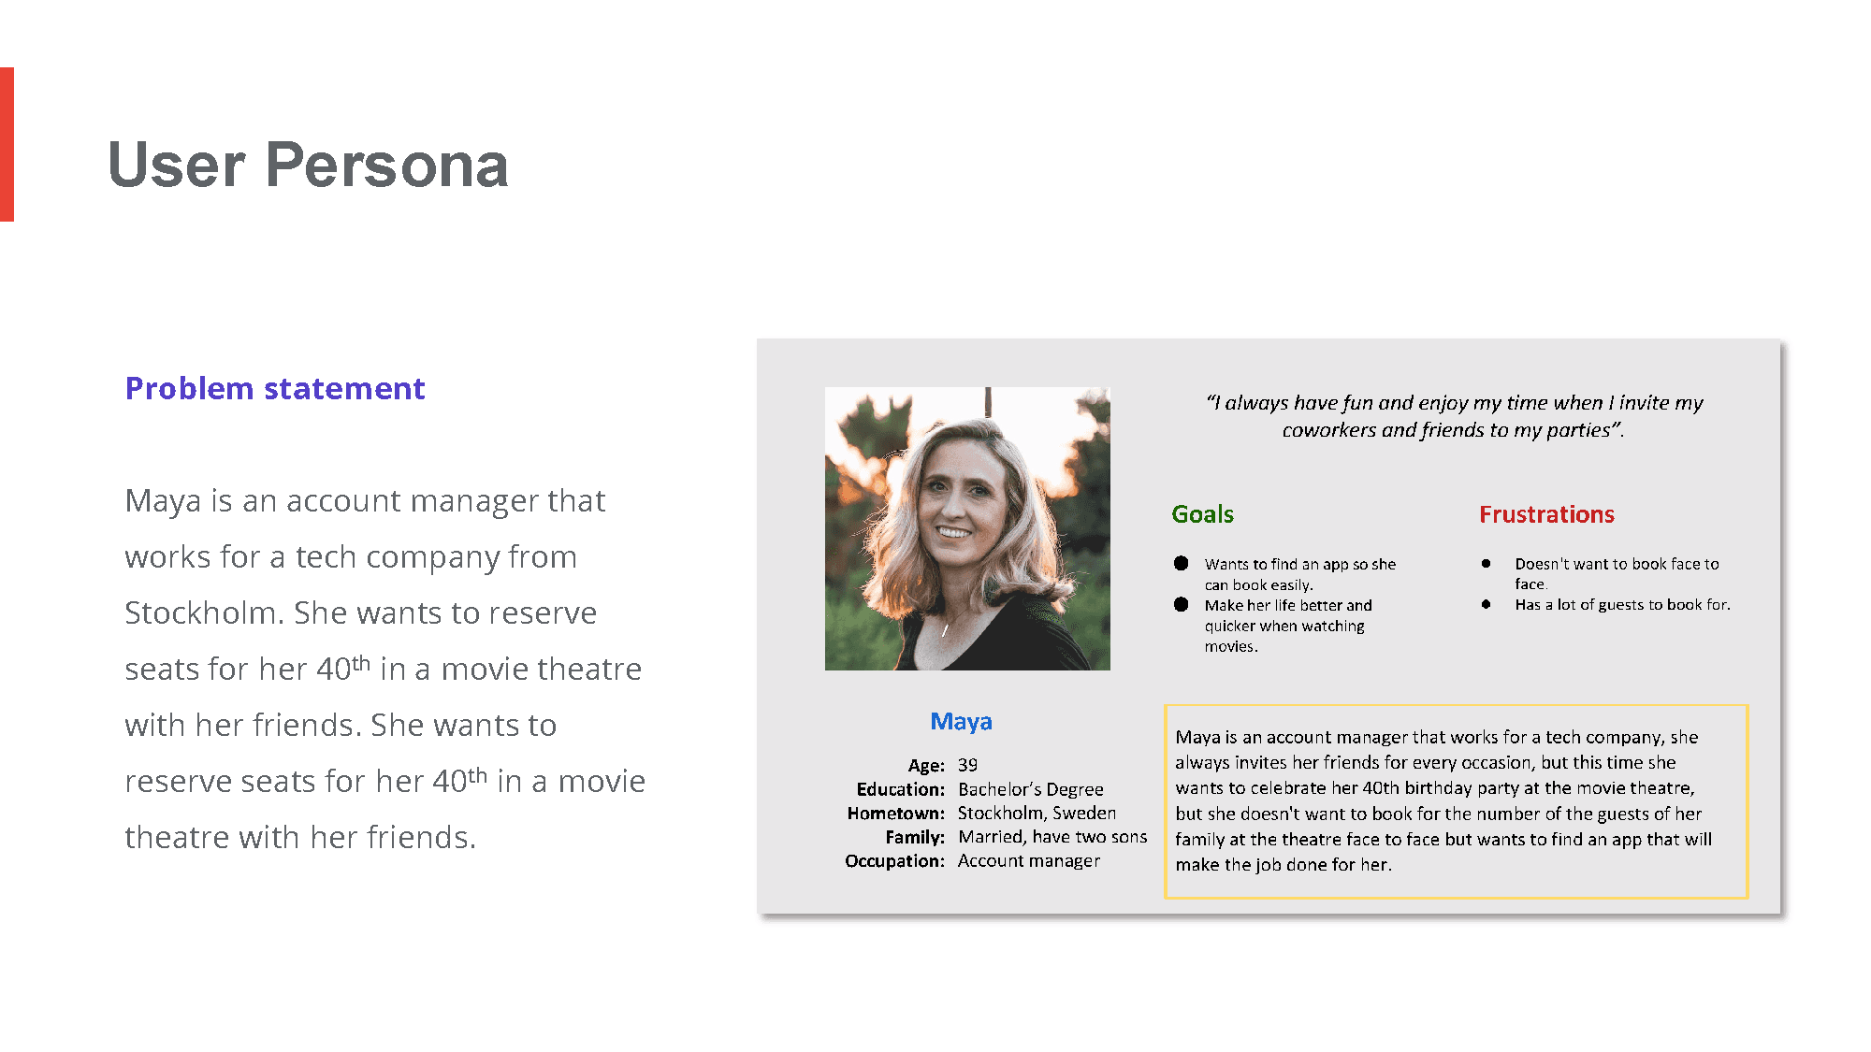Click the 'Has a lot of guests' bullet
The width and height of the screenshot is (1871, 1052).
(x=1622, y=605)
